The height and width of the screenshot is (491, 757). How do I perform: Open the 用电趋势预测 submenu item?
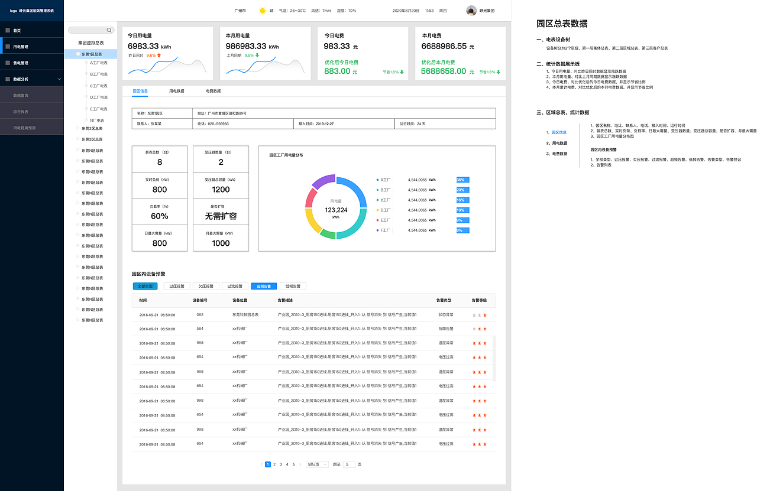coord(31,127)
